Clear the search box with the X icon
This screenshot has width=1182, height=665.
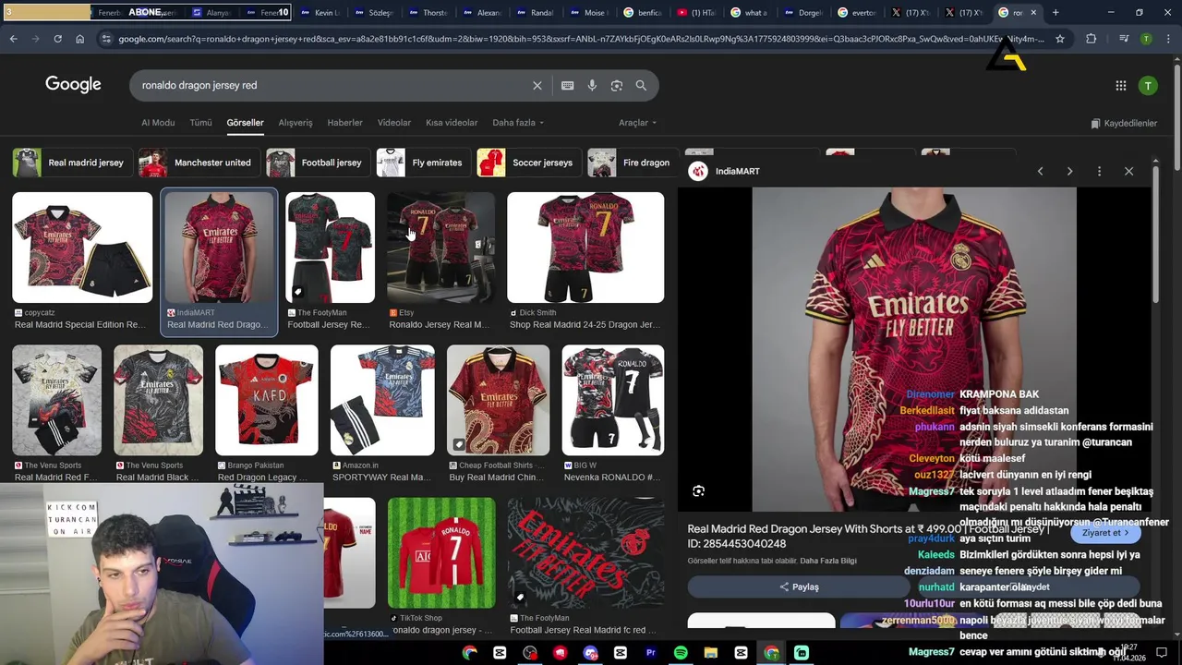[x=537, y=85]
